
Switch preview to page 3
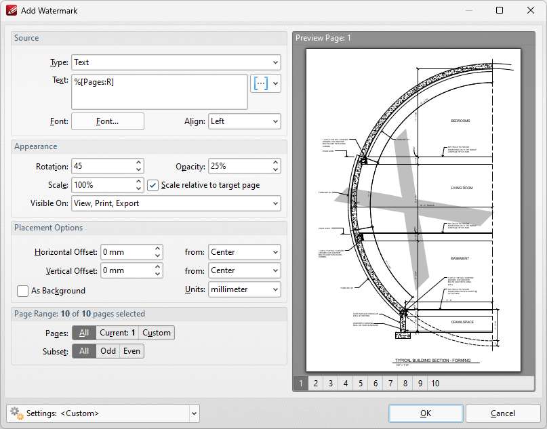pos(331,384)
